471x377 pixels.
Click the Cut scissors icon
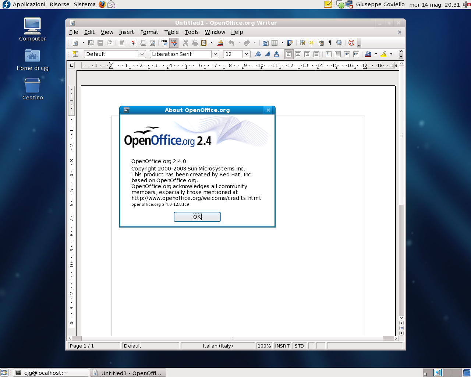tap(186, 43)
